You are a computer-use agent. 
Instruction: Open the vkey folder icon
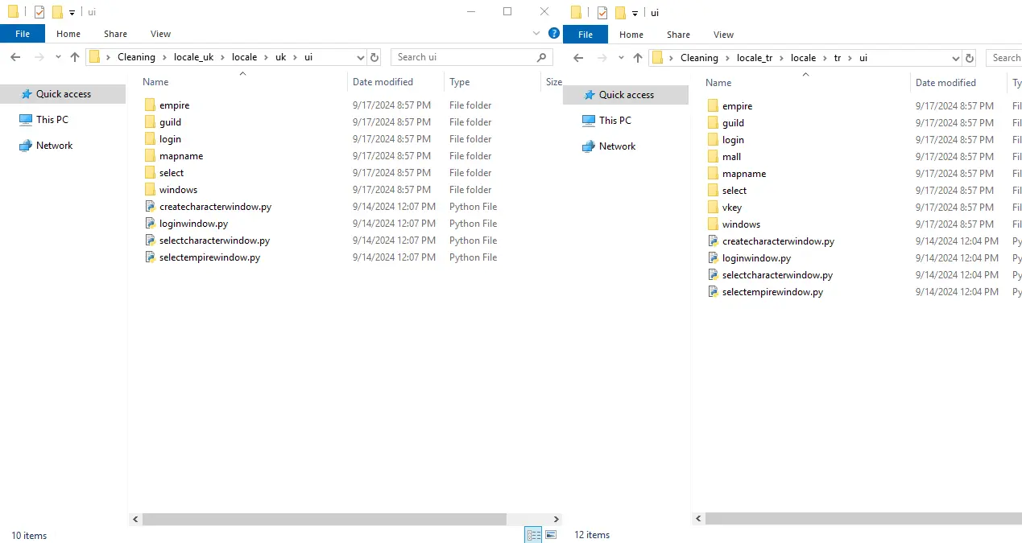(x=713, y=208)
